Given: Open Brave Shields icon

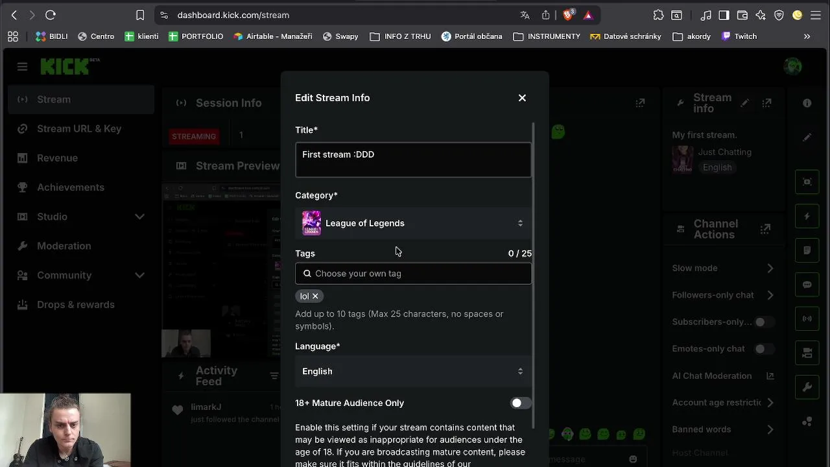Looking at the screenshot, I should (x=568, y=15).
